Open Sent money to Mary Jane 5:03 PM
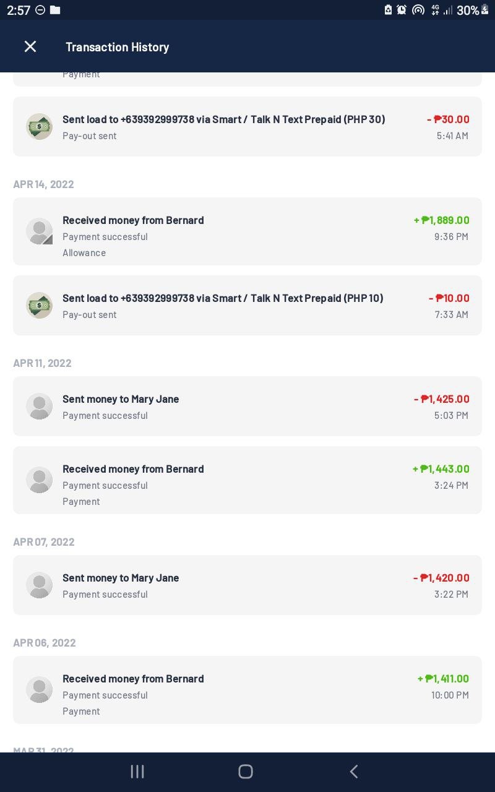 247,406
